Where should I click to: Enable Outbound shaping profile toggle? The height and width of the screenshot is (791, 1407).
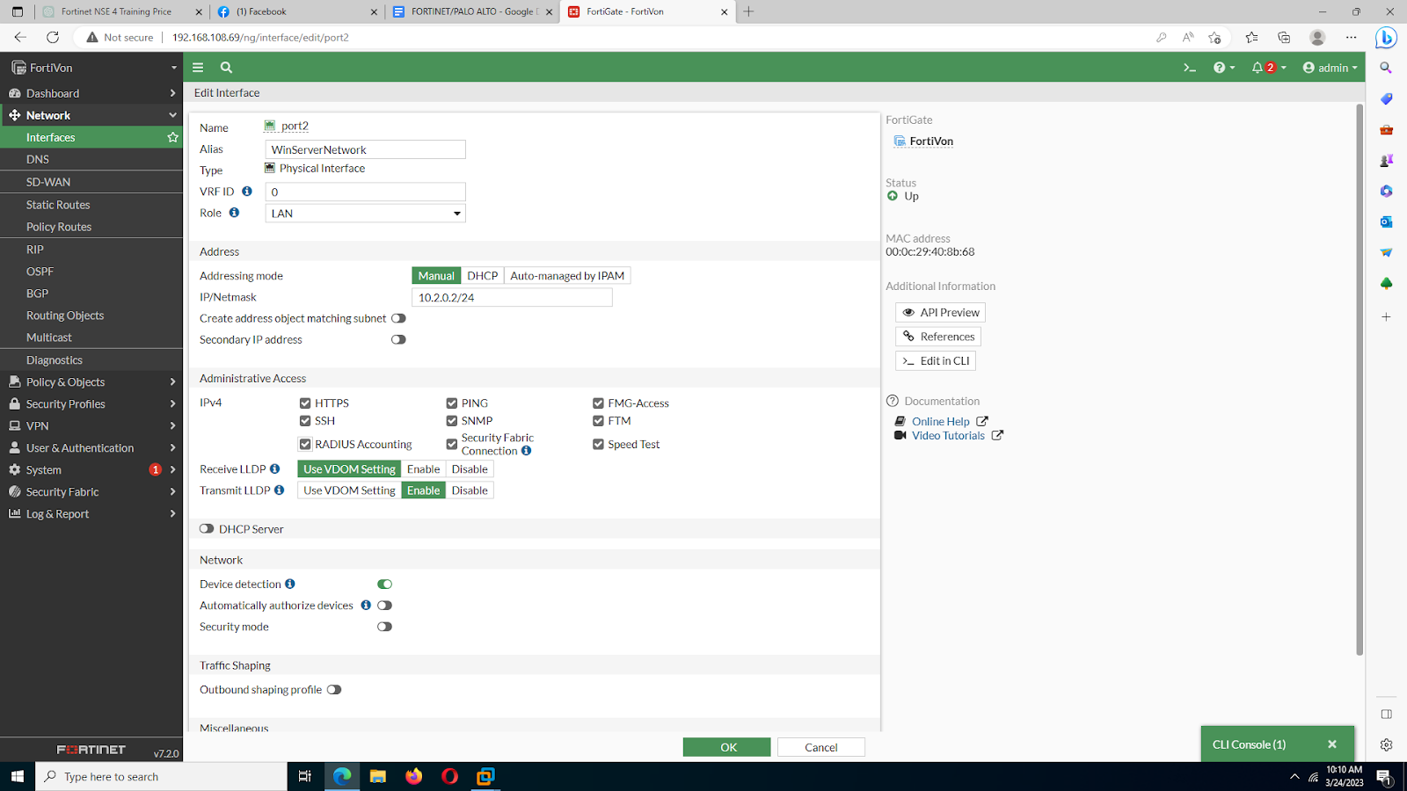pyautogui.click(x=334, y=690)
